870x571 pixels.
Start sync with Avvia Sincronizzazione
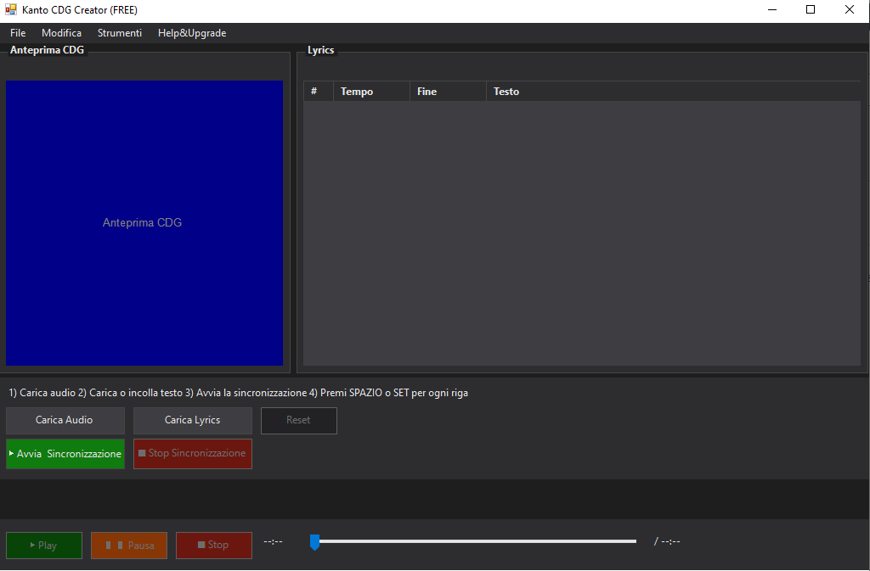[x=65, y=454]
